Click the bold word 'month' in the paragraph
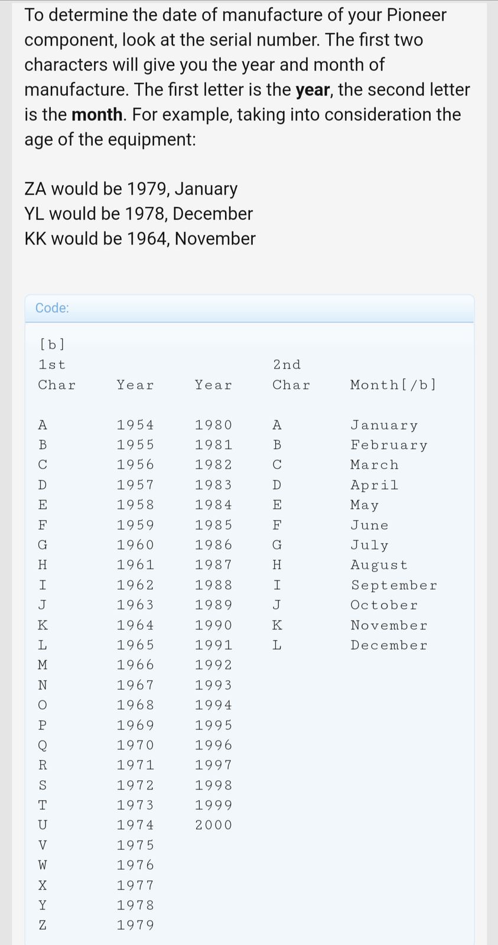This screenshot has width=498, height=945. tap(97, 115)
